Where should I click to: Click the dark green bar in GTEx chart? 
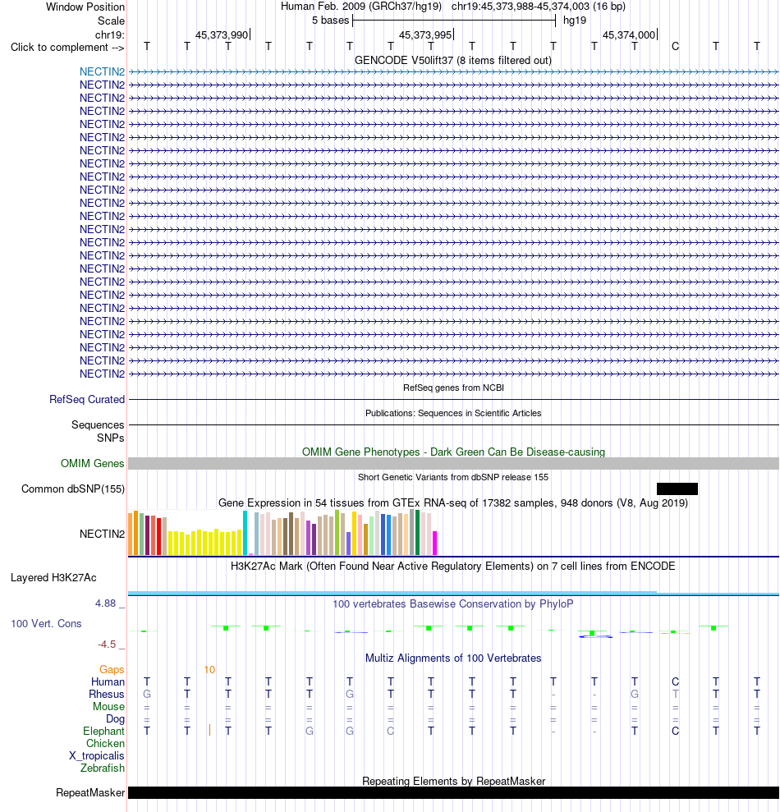(x=417, y=532)
